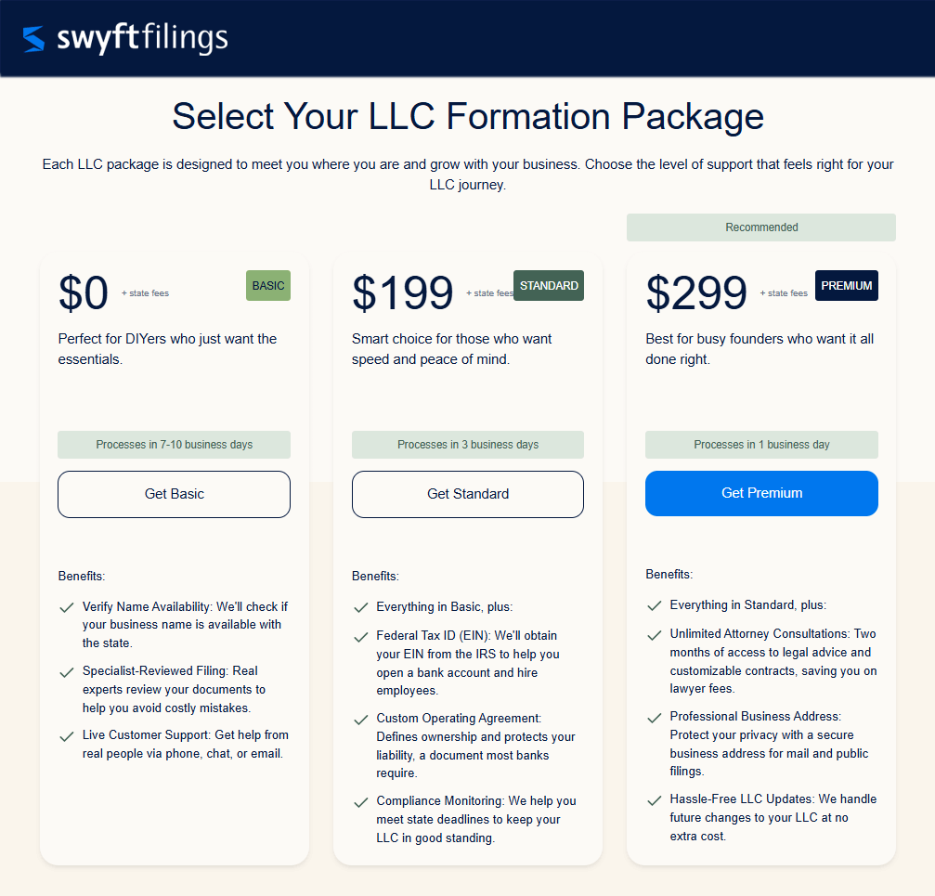Image resolution: width=935 pixels, height=896 pixels.
Task: Click the Get Premium button
Action: pos(760,493)
